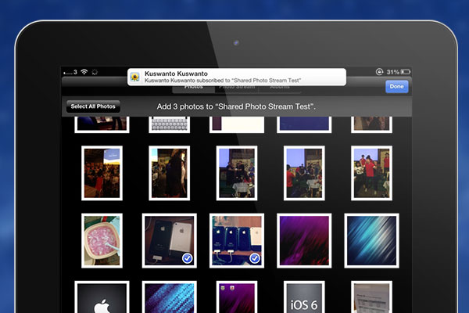This screenshot has height=313, width=469.
Task: Select the blue glitter wallpaper photo
Action: click(170, 297)
